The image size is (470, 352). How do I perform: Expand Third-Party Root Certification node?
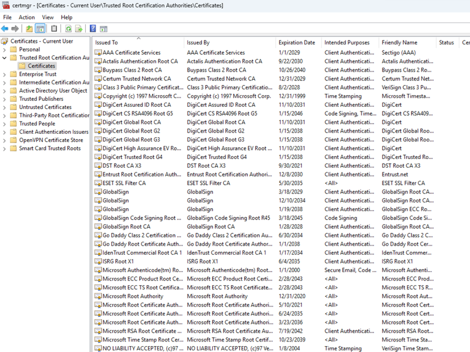point(4,116)
